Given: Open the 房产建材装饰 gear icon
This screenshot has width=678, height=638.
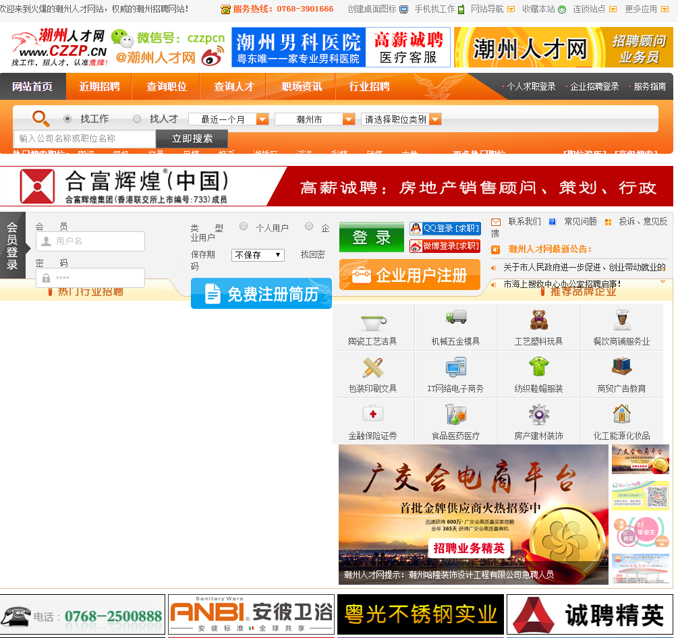Looking at the screenshot, I should tap(539, 414).
